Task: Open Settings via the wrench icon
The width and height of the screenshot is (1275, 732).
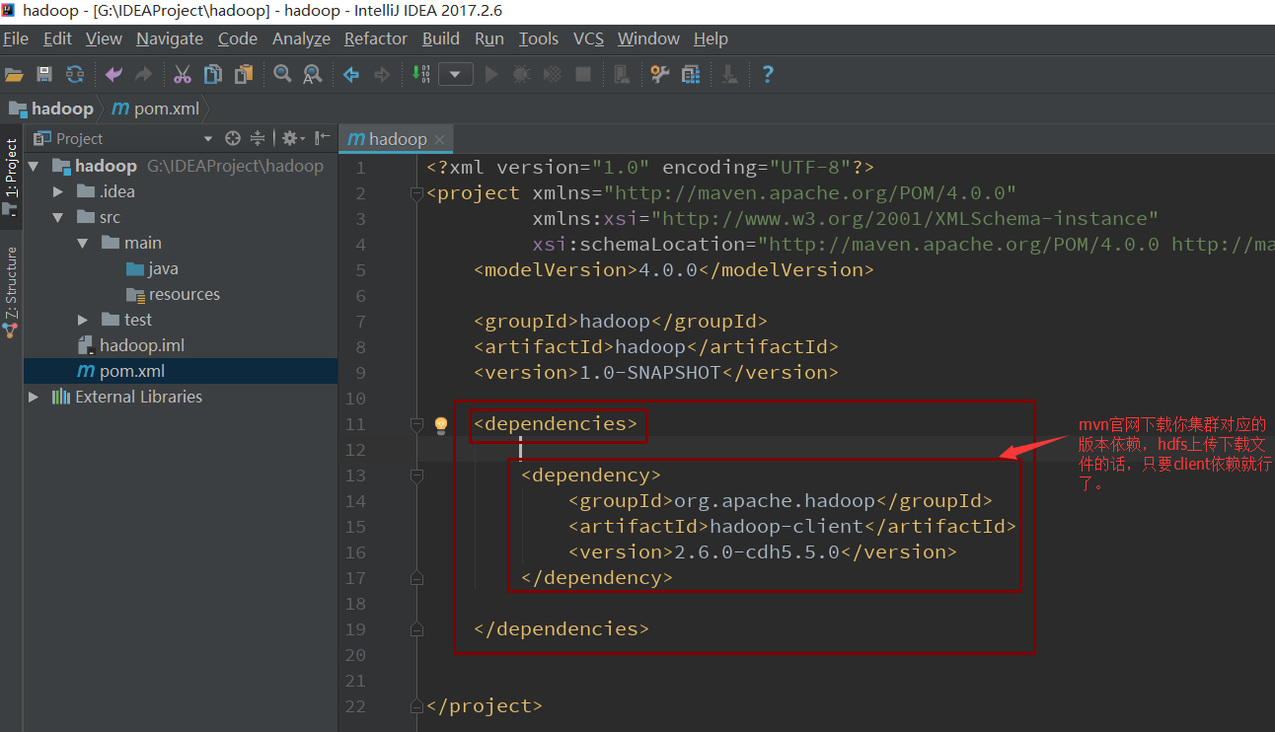Action: [x=660, y=74]
